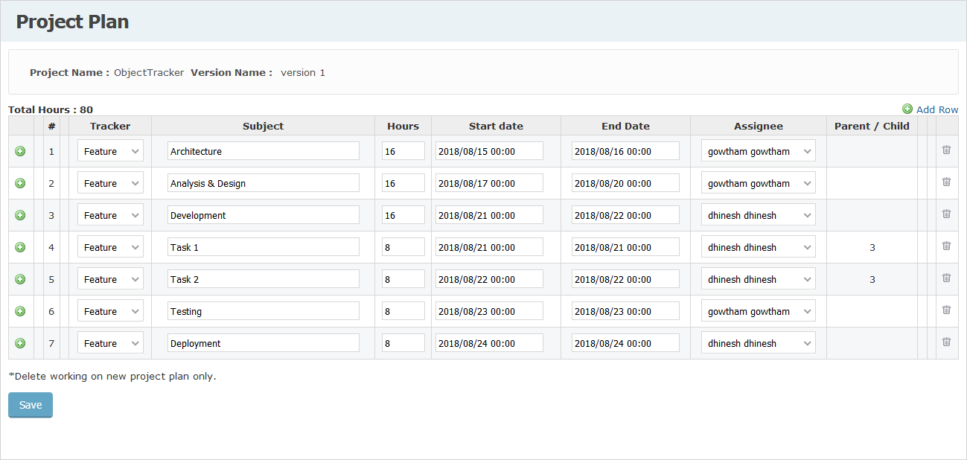Add a child row under Task 1
The height and width of the screenshot is (460, 967).
point(20,246)
